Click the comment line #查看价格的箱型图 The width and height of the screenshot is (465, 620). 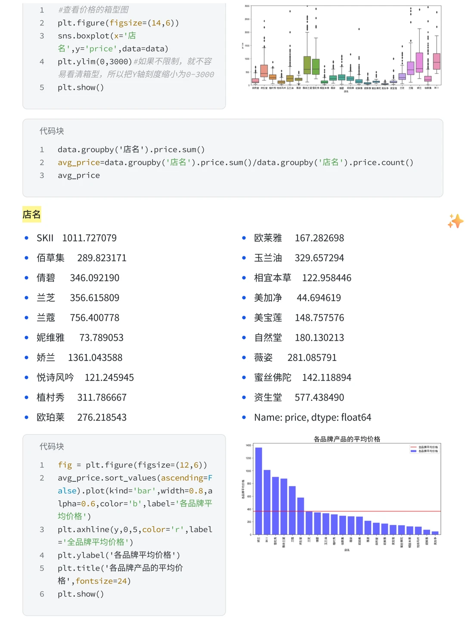93,10
